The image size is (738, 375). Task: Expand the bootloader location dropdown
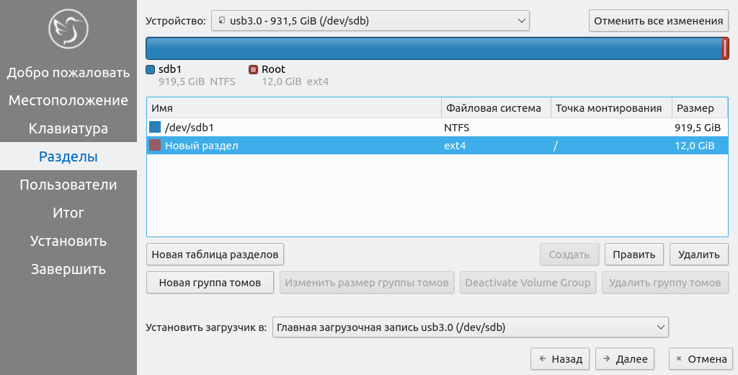pyautogui.click(x=470, y=327)
